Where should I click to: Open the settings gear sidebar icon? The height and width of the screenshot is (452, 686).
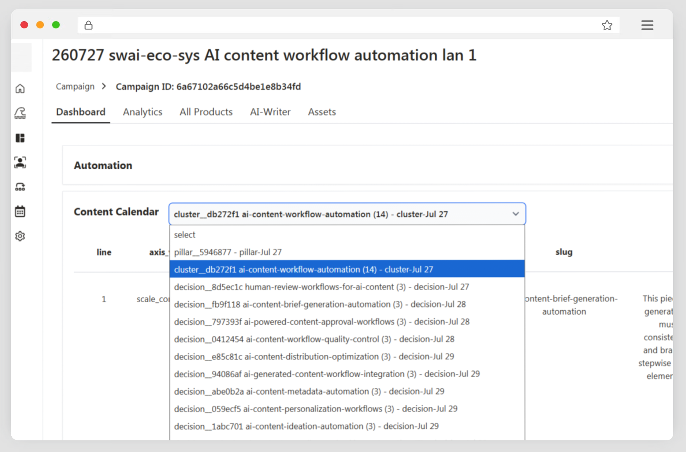coord(20,236)
